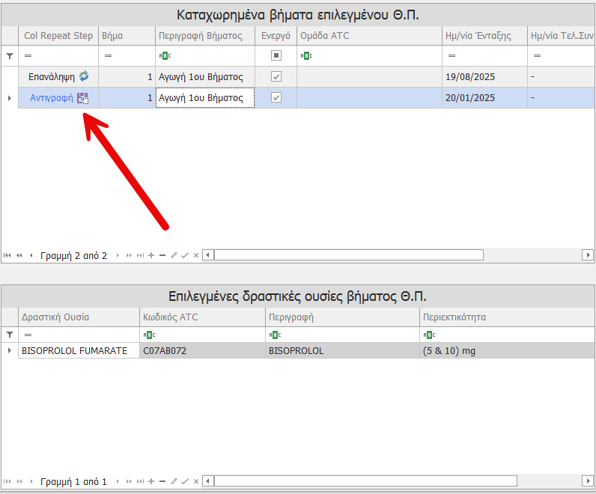Screen dimensions: 596x494
Task: Click filter funnel icon in upper grid filter row
Action: point(10,55)
